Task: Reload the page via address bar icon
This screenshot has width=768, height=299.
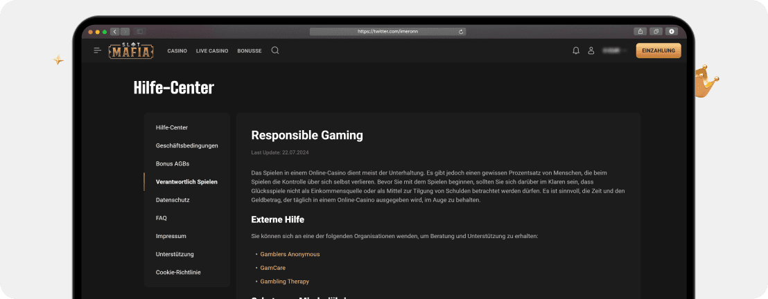Action: (x=461, y=32)
